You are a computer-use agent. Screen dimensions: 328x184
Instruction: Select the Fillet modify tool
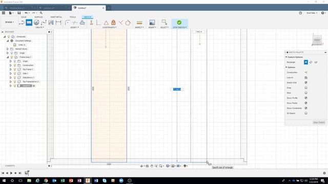click(67, 22)
